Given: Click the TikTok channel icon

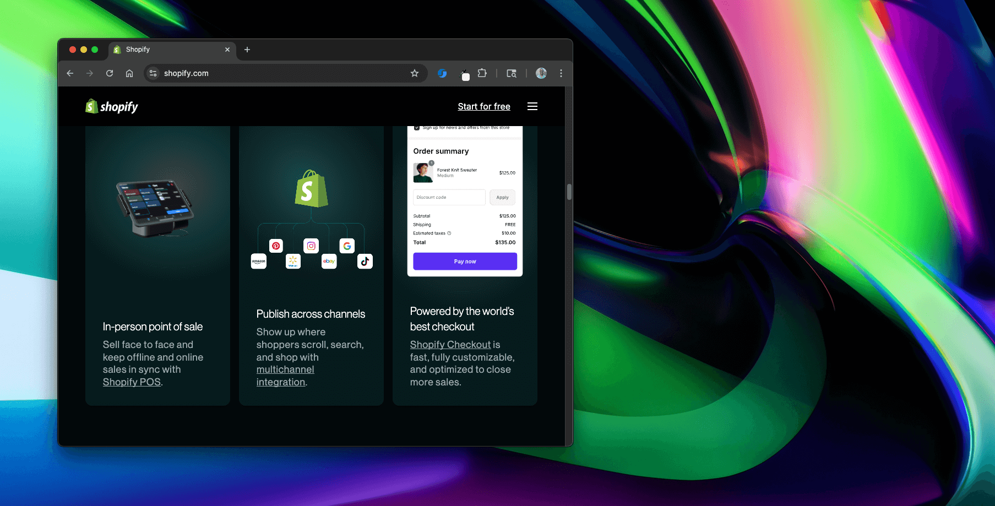Looking at the screenshot, I should [x=365, y=261].
